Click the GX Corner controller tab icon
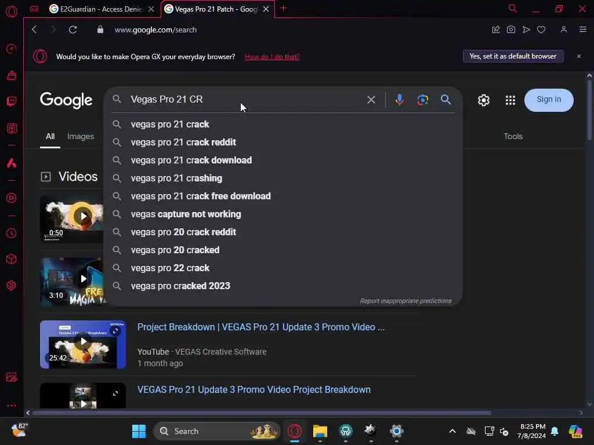Viewport: 594px width, 445px height. [34, 9]
